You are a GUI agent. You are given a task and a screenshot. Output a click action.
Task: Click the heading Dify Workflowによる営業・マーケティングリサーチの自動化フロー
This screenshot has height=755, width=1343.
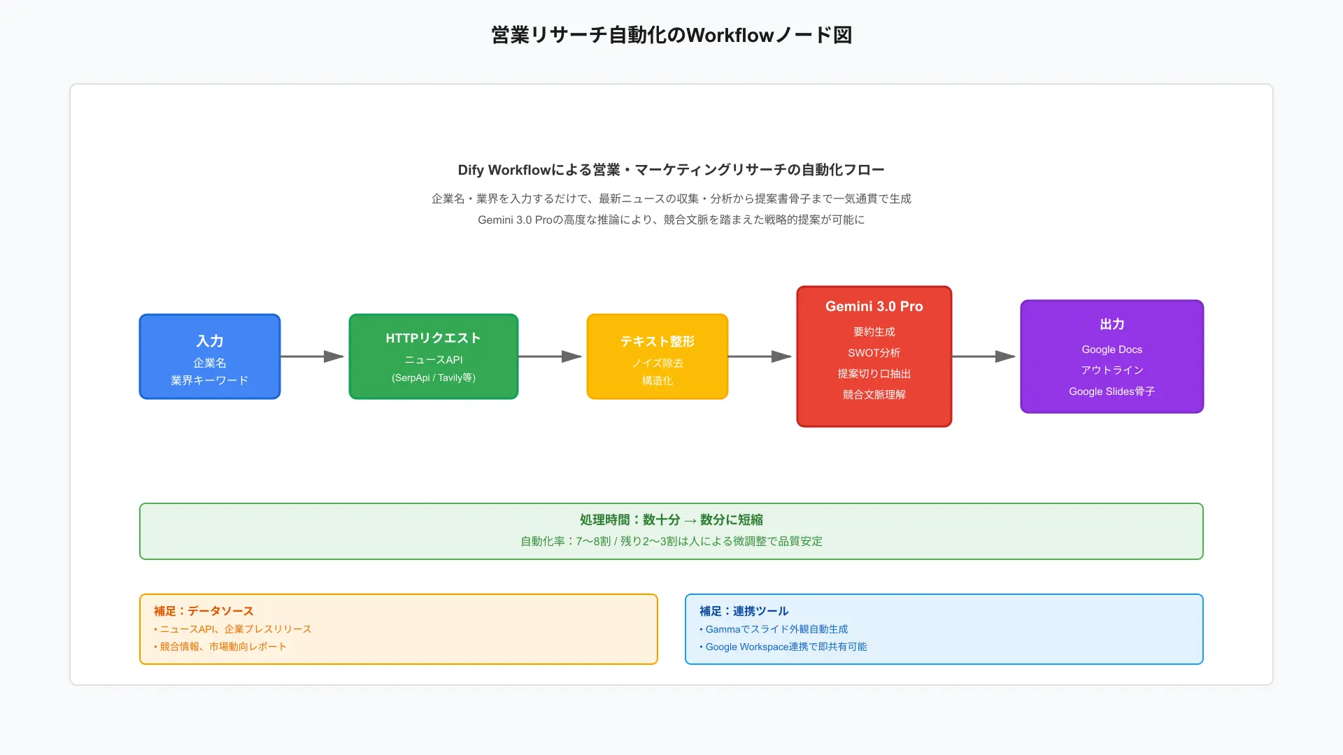pyautogui.click(x=671, y=170)
